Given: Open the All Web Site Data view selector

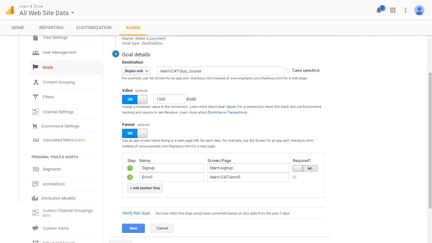Looking at the screenshot, I should 46,13.
